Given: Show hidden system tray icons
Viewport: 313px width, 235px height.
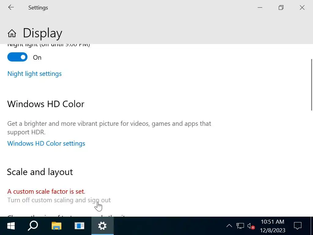Looking at the screenshot, I should click(x=229, y=226).
